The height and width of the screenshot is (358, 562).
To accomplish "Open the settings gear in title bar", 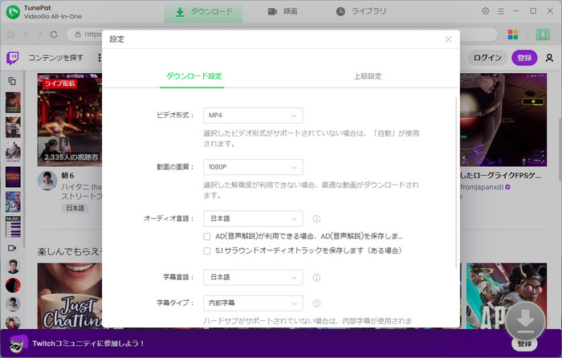I will (485, 11).
